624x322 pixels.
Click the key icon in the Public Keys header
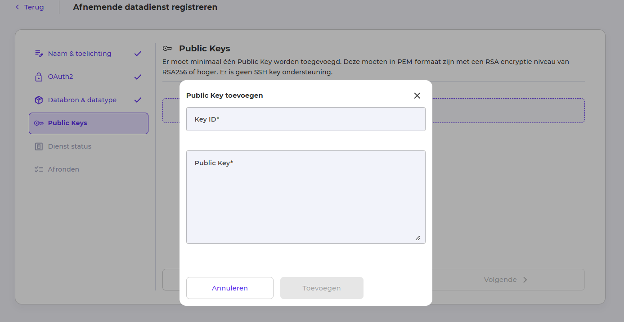(168, 48)
